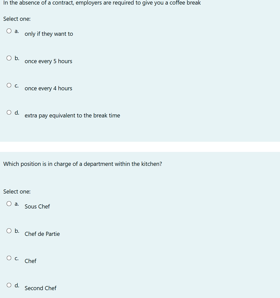Click the coffee break question text
This screenshot has height=298, width=280.
coord(102,3)
